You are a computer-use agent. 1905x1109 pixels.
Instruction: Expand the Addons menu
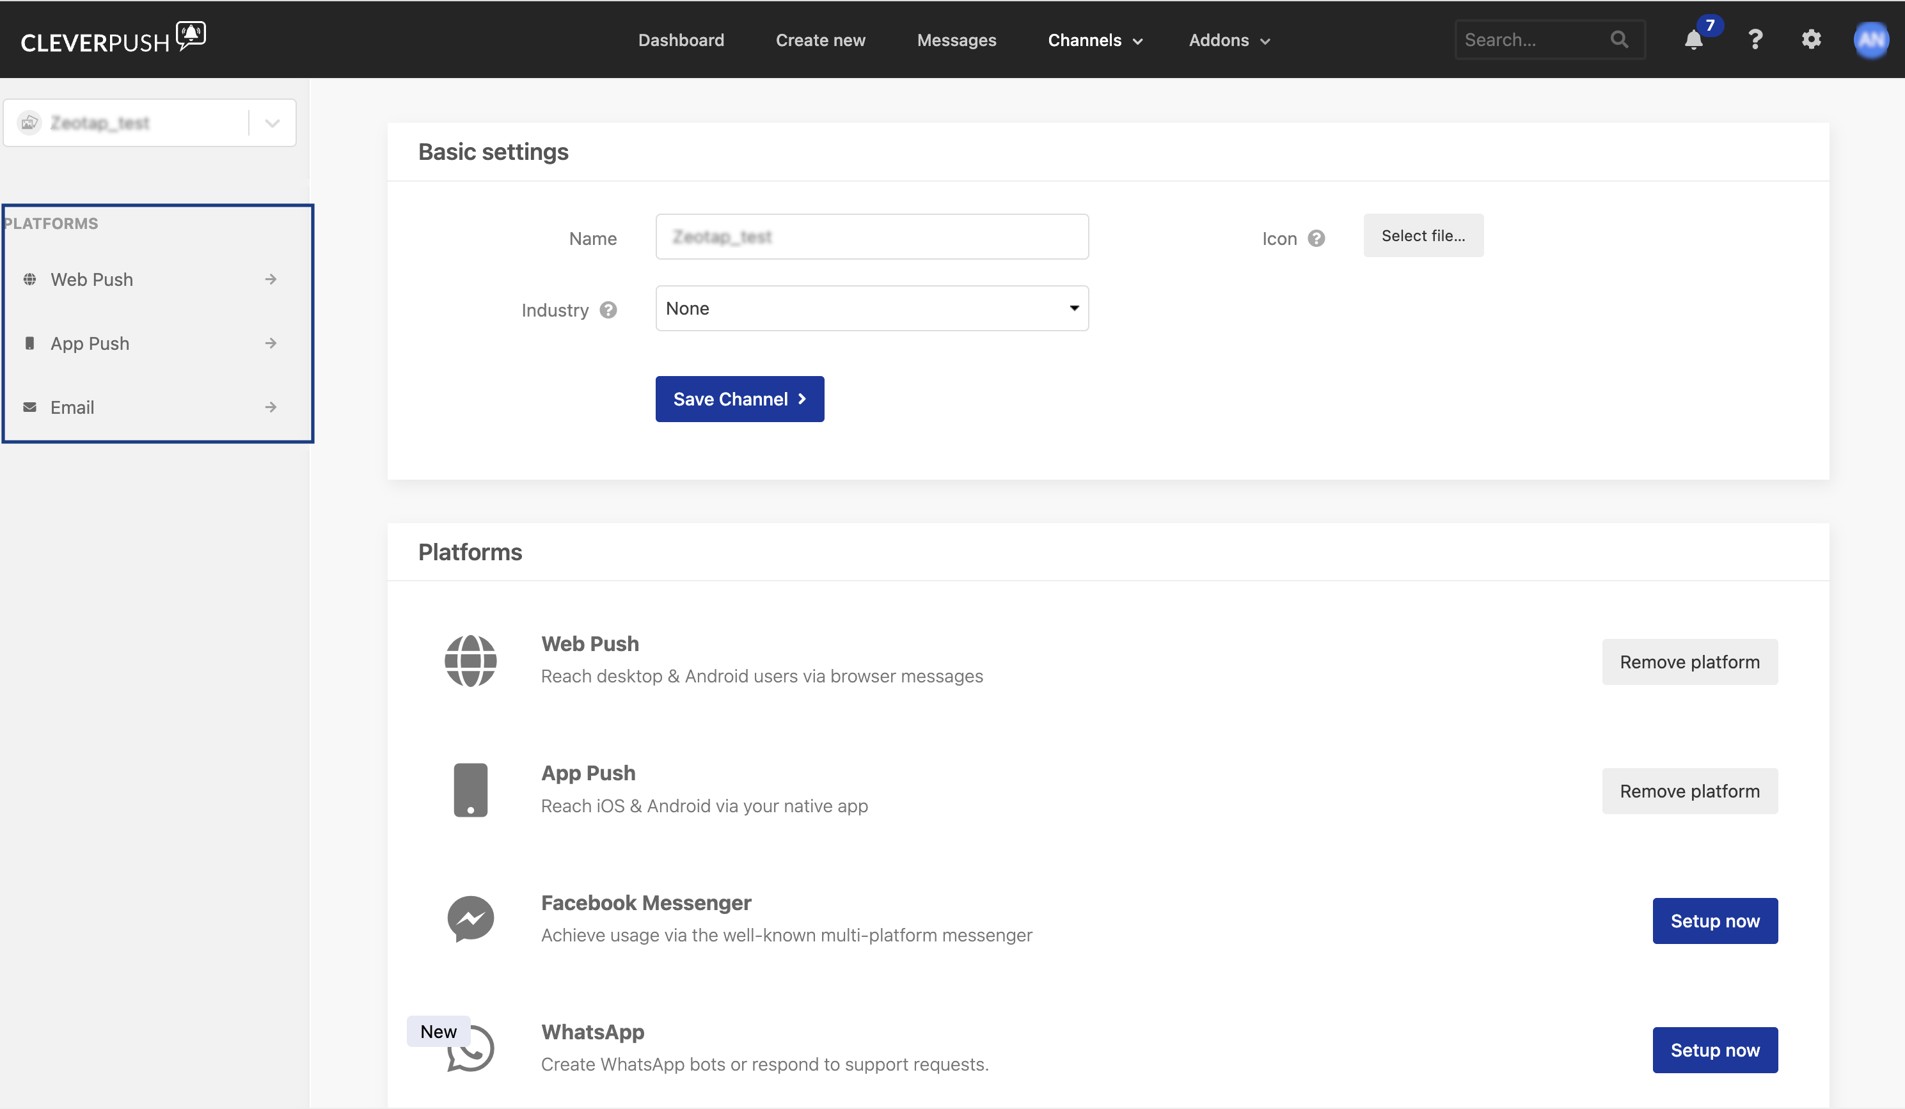pos(1229,40)
